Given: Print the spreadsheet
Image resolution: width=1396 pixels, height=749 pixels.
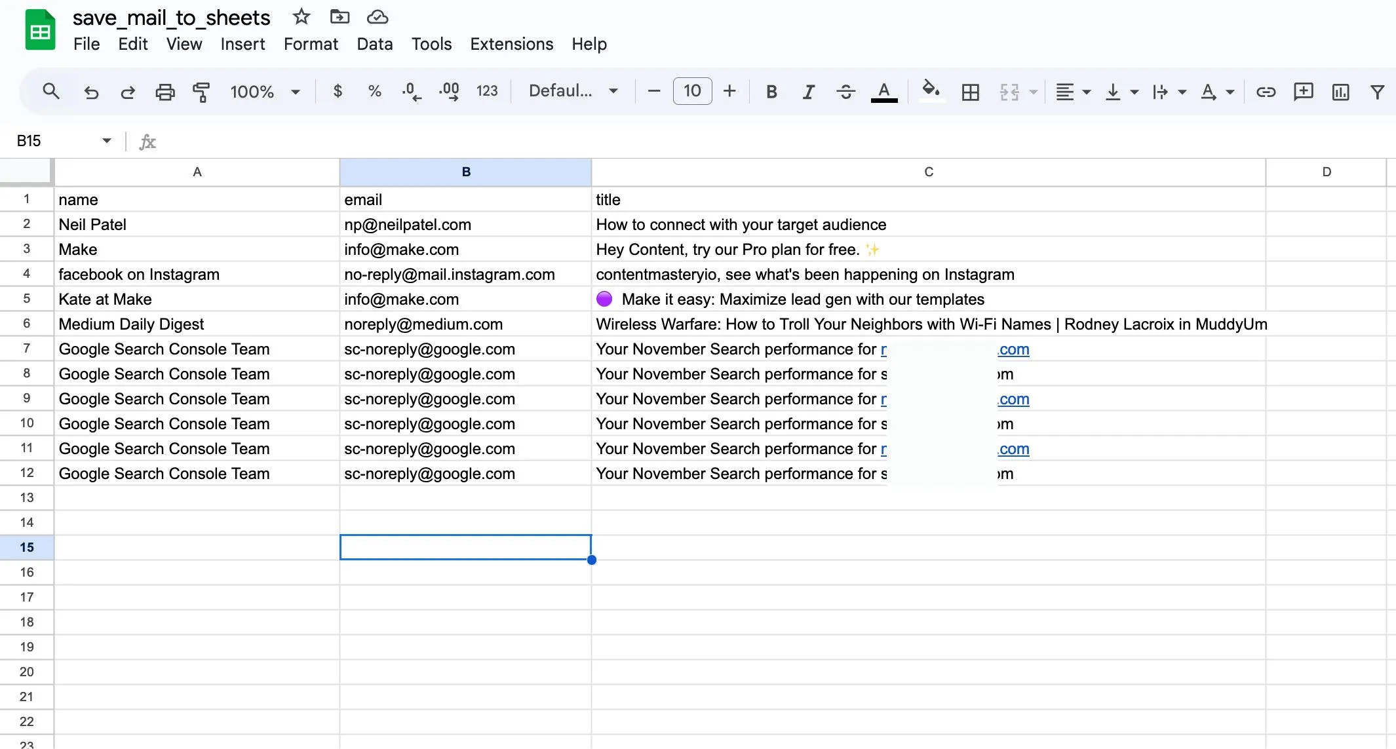Looking at the screenshot, I should (165, 92).
